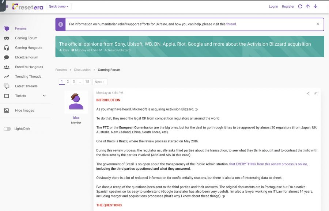This screenshot has width=329, height=211.
Task: Click the Latest Threads icon
Action: click(x=7, y=86)
